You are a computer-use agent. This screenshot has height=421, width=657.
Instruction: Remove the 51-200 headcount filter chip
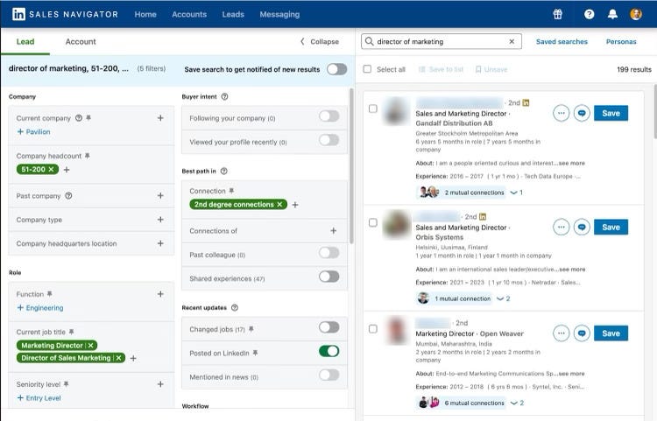51,170
